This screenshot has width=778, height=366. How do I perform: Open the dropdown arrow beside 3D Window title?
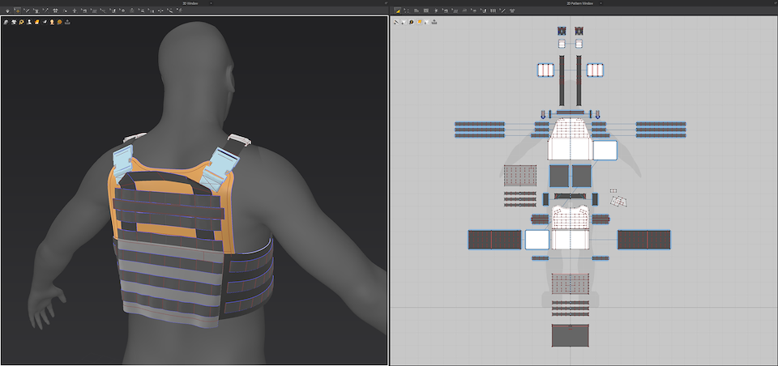point(212,3)
